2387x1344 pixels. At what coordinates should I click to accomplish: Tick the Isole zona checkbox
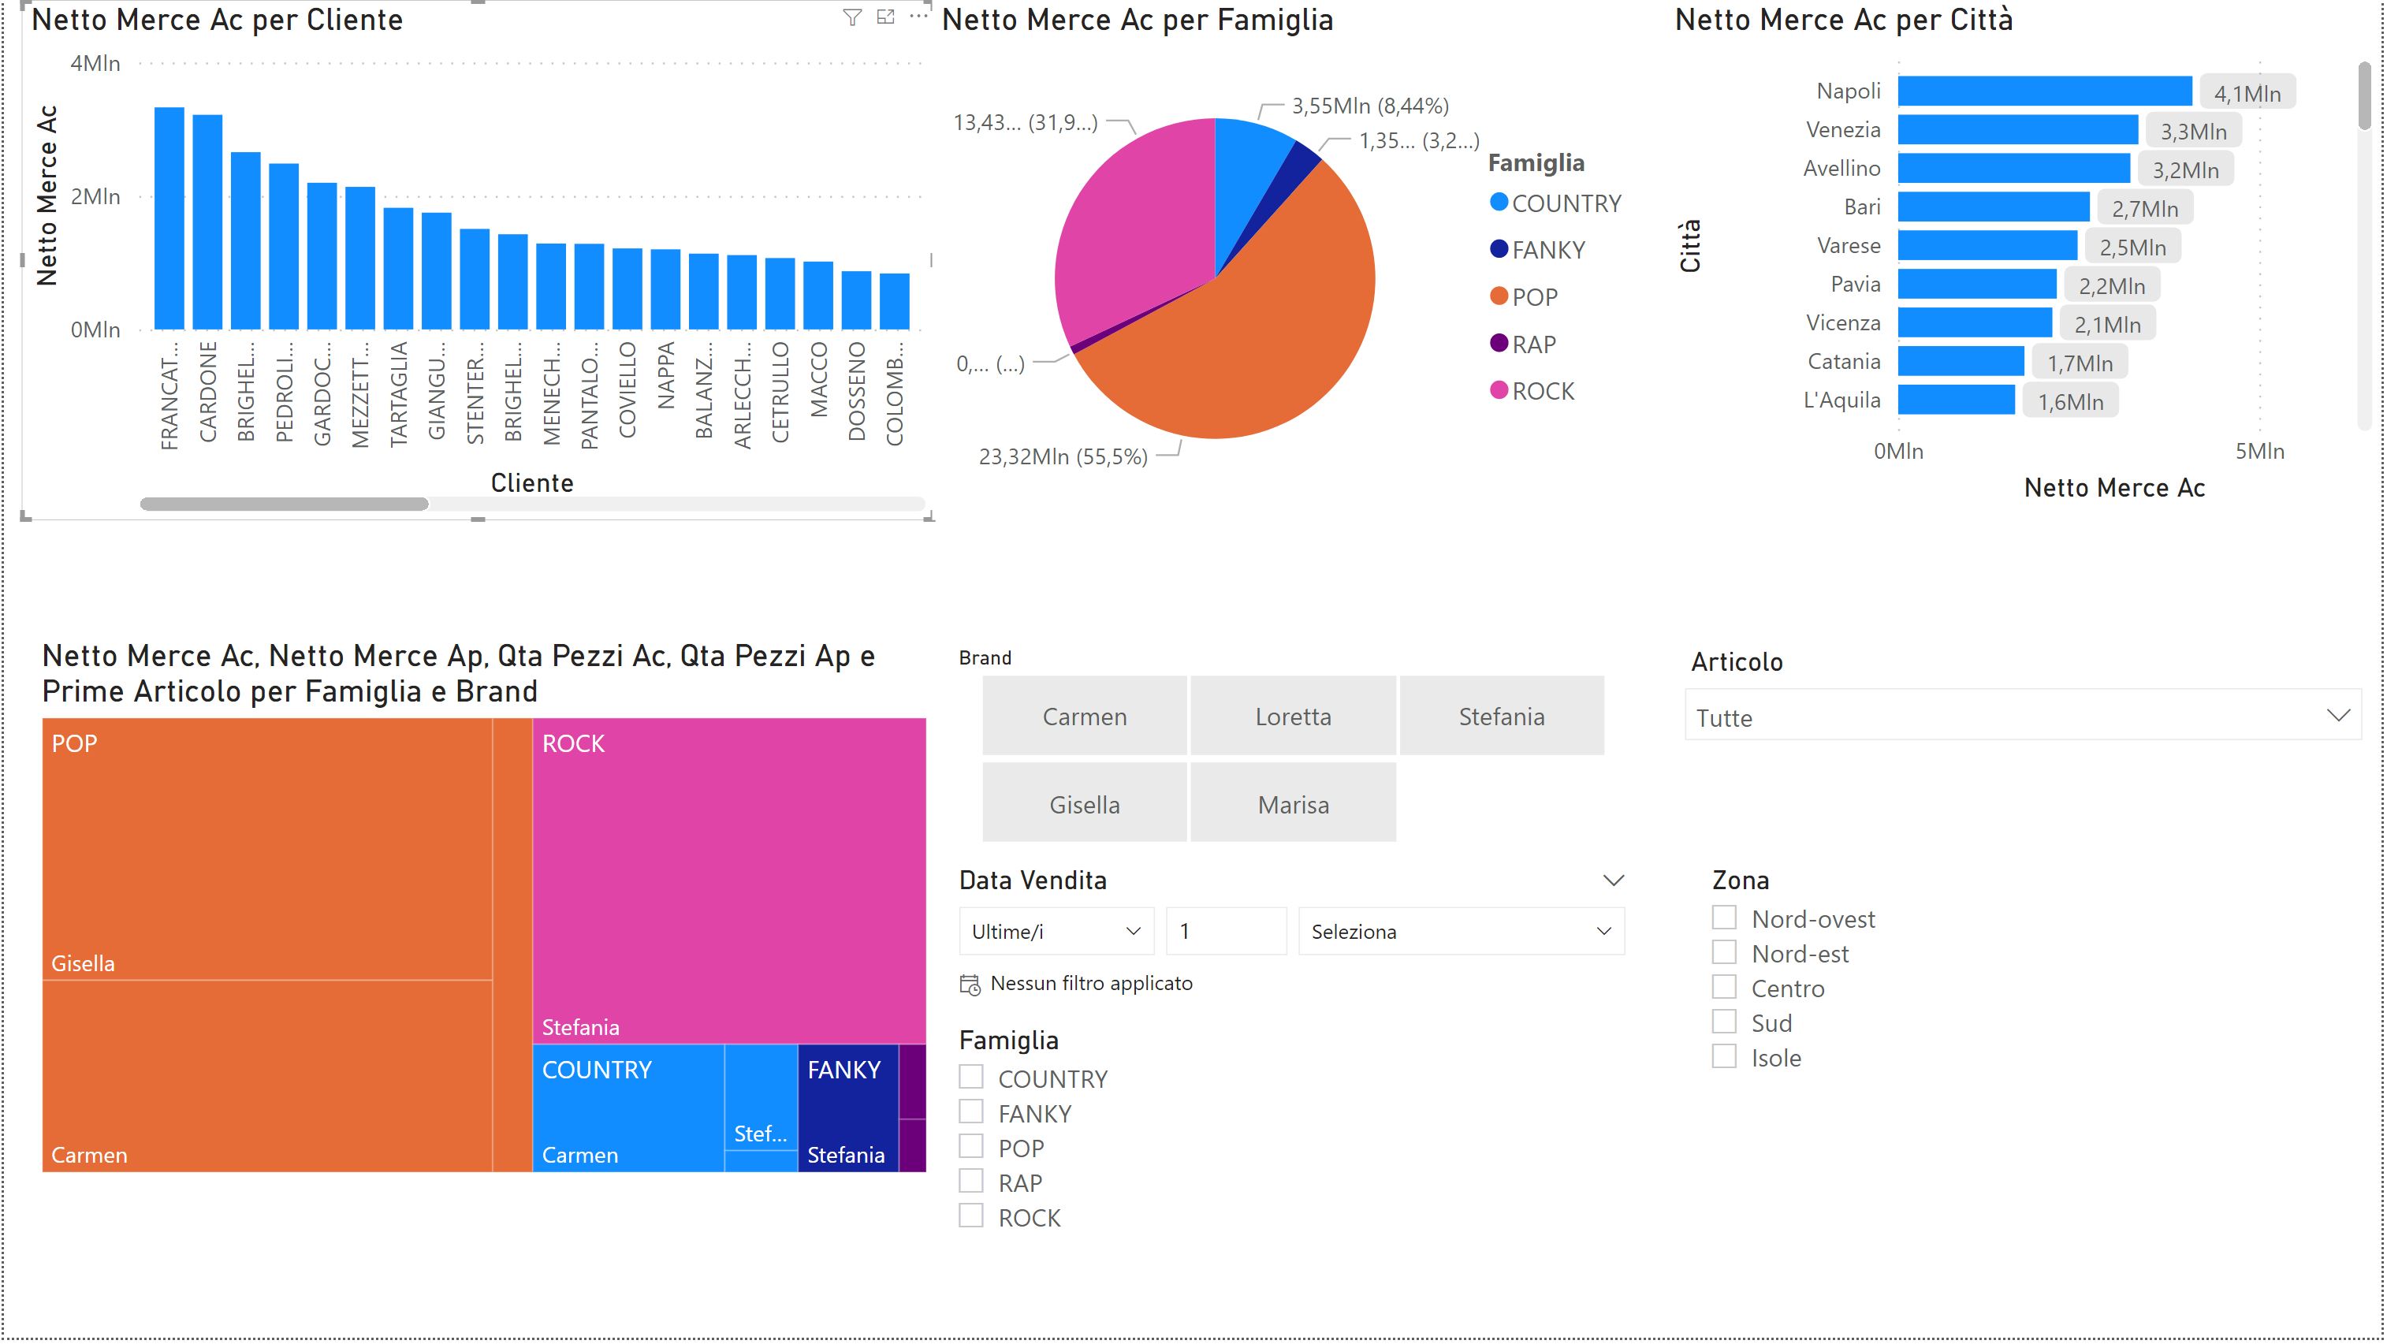click(1723, 1056)
